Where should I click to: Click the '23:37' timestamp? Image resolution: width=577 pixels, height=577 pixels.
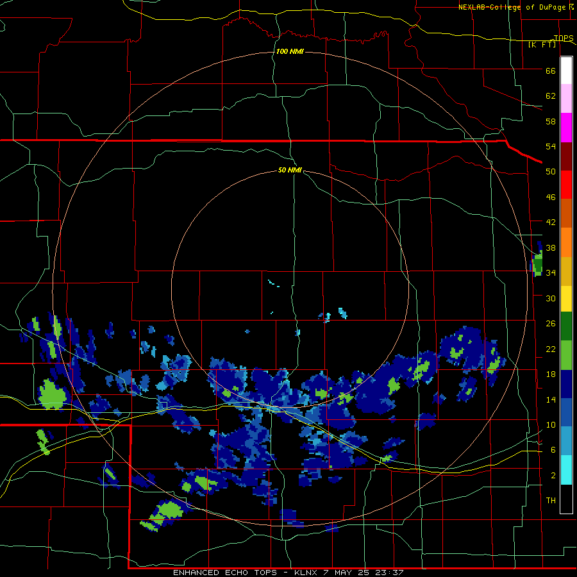point(389,573)
